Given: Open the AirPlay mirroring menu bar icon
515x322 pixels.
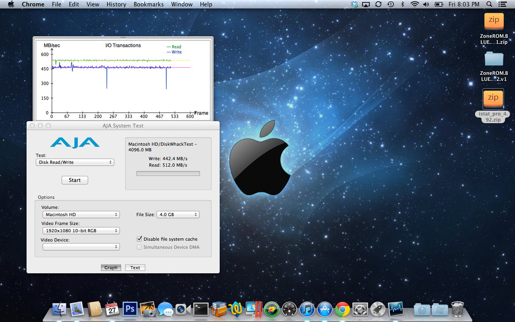Looking at the screenshot, I should 366,4.
